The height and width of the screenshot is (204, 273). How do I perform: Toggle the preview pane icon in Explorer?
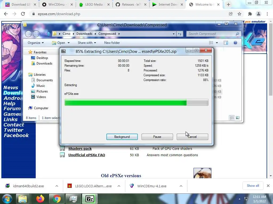tap(226, 43)
